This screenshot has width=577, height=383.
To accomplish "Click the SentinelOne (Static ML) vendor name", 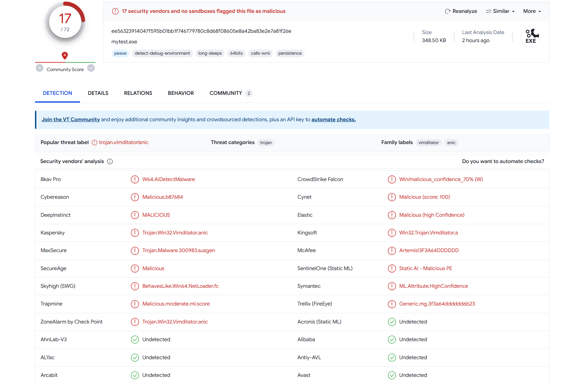I will click(325, 269).
